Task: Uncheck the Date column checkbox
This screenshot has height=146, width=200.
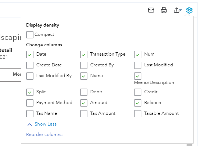Action: (30, 55)
